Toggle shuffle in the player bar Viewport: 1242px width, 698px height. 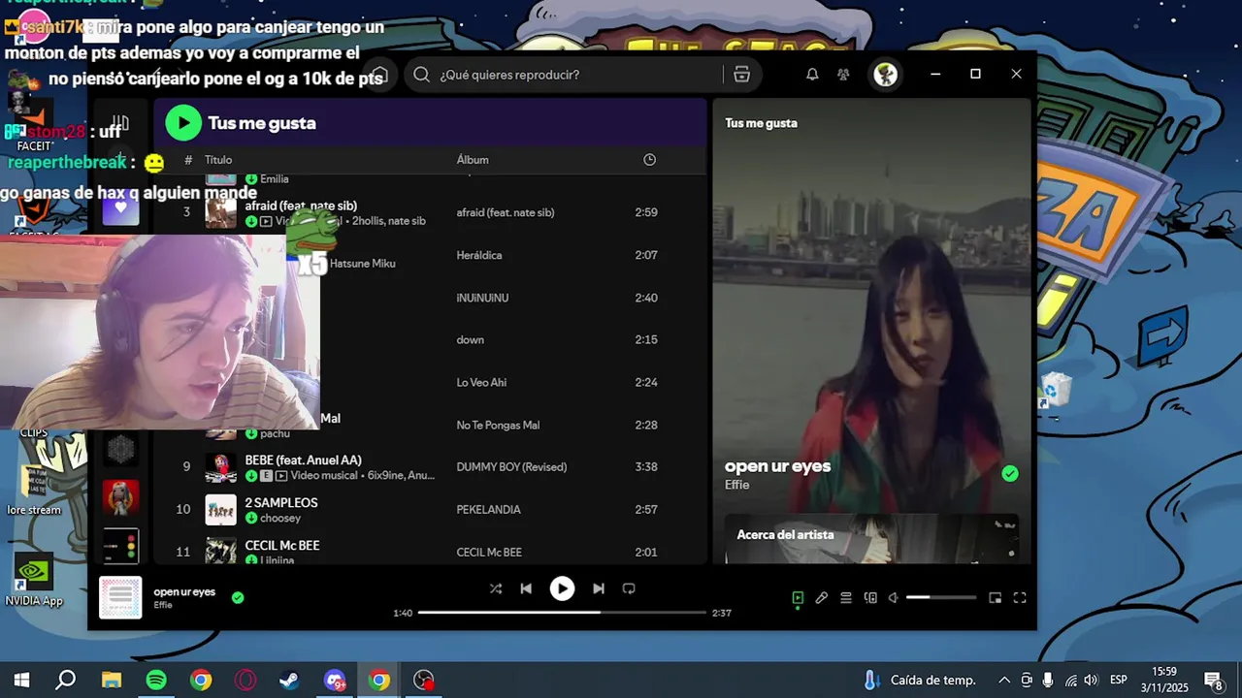(x=496, y=588)
